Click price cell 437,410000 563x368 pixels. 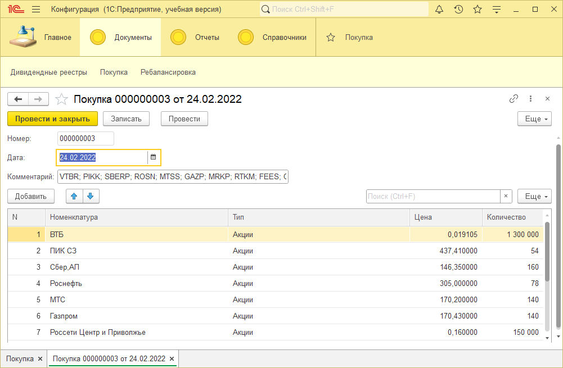point(446,251)
